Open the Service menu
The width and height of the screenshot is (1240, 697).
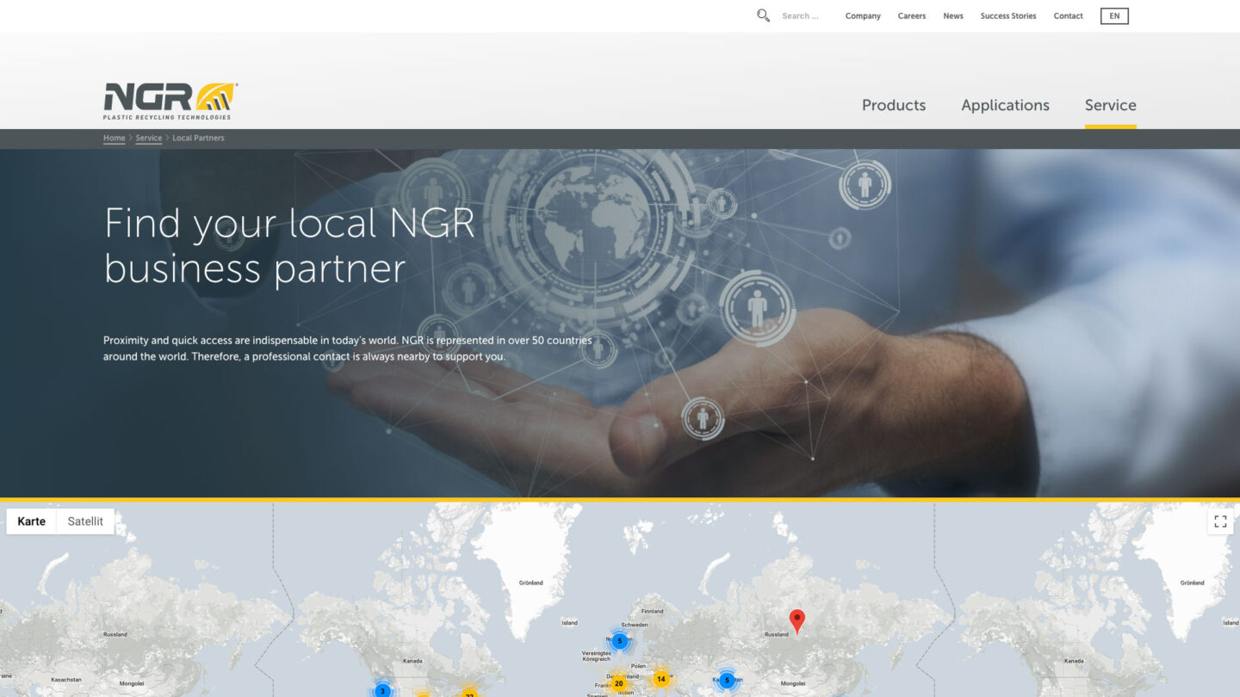point(1111,105)
